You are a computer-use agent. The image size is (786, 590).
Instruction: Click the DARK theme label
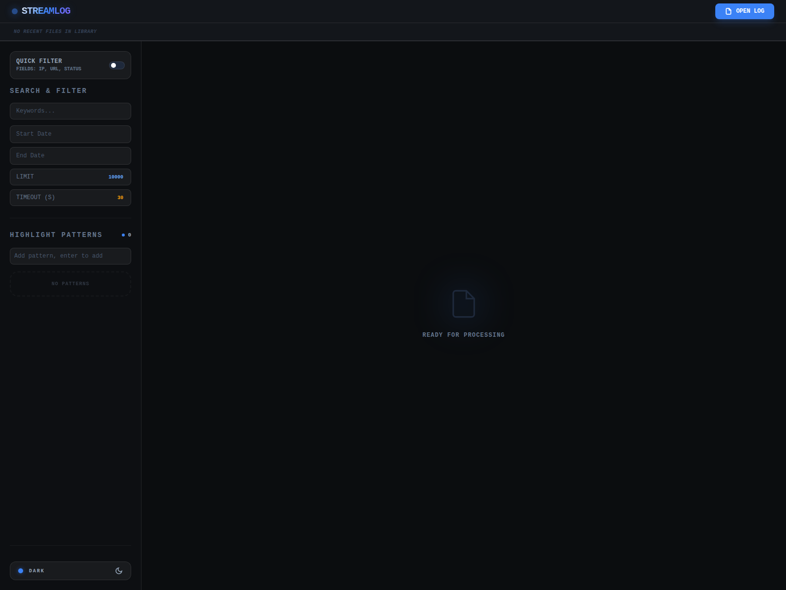tap(36, 571)
